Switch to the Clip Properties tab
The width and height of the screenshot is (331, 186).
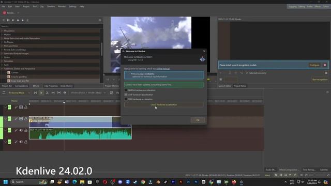click(x=51, y=86)
